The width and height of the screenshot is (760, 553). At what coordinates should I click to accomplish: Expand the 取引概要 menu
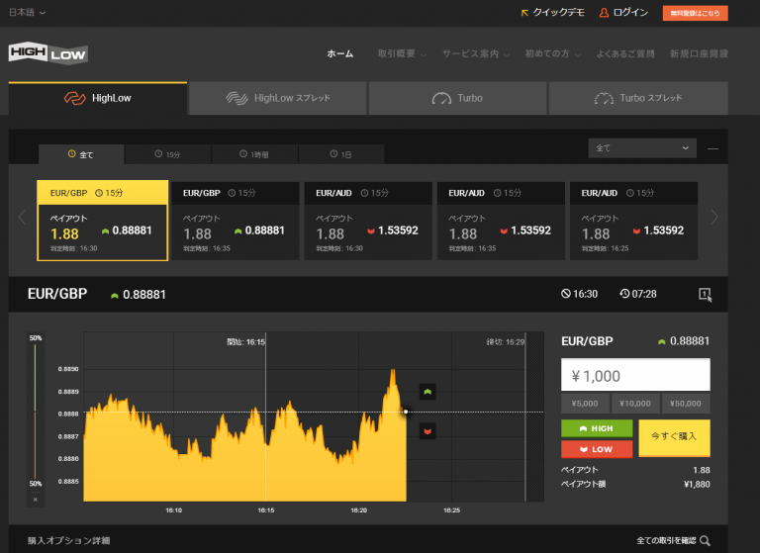click(x=402, y=53)
